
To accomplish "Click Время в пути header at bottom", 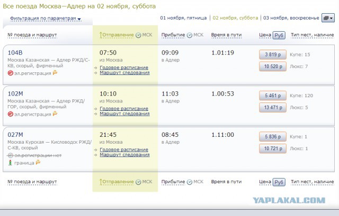I will (226, 182).
